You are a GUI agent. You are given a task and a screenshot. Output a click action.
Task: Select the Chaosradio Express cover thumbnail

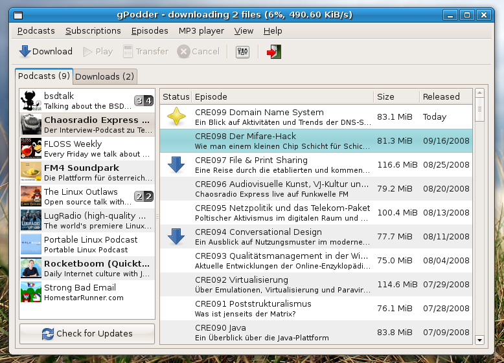click(x=31, y=124)
